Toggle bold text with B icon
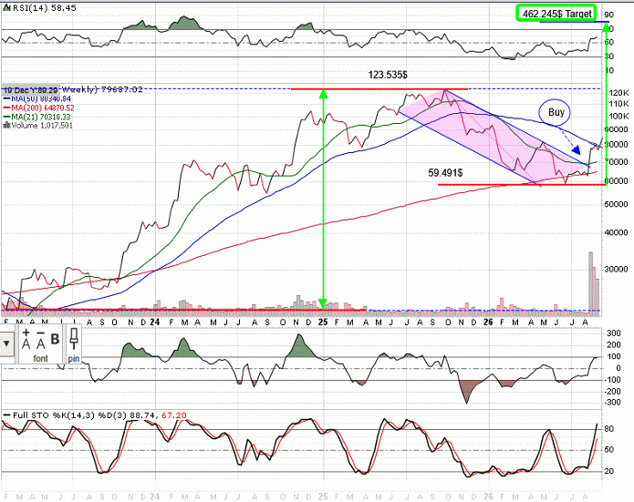This screenshot has height=502, width=634. (55, 339)
